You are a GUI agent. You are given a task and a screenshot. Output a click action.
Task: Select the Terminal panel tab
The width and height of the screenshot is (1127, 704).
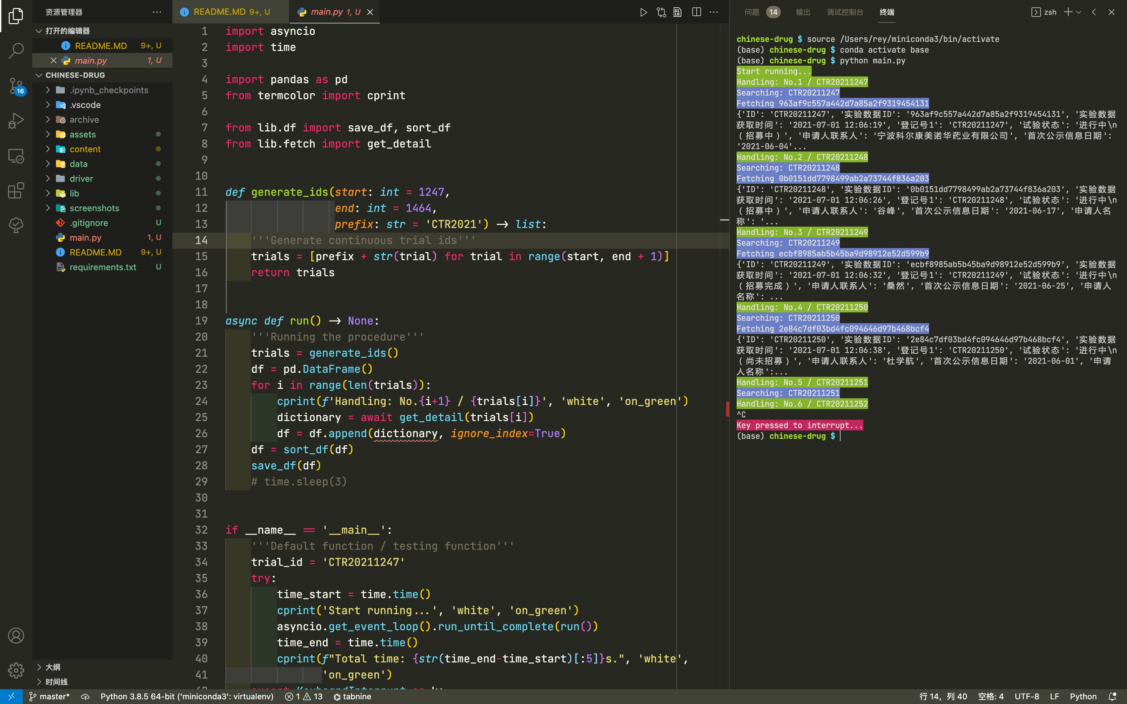[x=887, y=12]
